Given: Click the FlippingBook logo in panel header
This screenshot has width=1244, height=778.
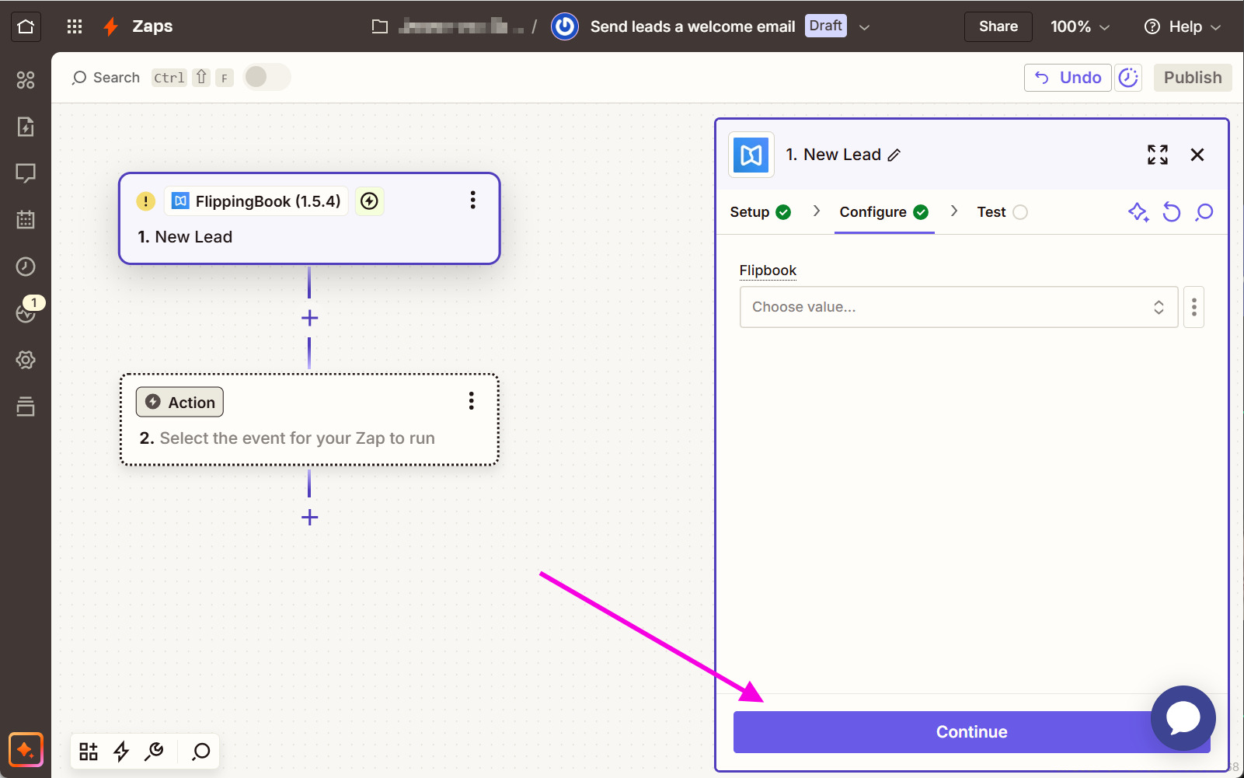Looking at the screenshot, I should click(751, 155).
